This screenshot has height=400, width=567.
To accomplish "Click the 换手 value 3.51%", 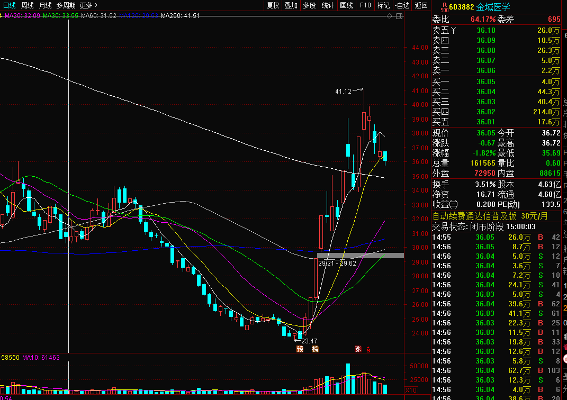I will pyautogui.click(x=485, y=184).
